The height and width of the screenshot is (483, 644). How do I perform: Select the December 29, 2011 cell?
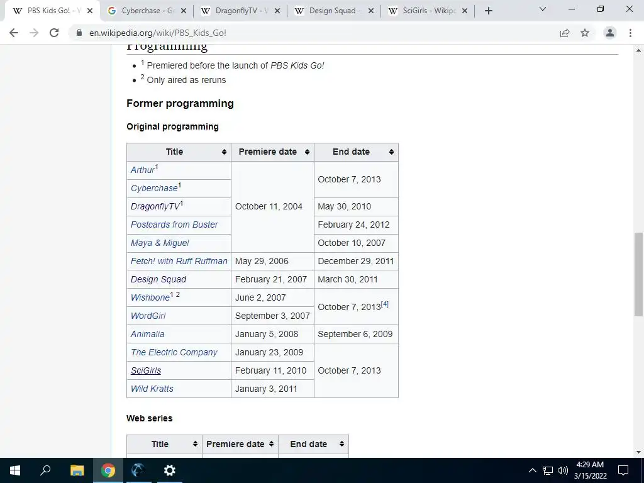[356, 261]
